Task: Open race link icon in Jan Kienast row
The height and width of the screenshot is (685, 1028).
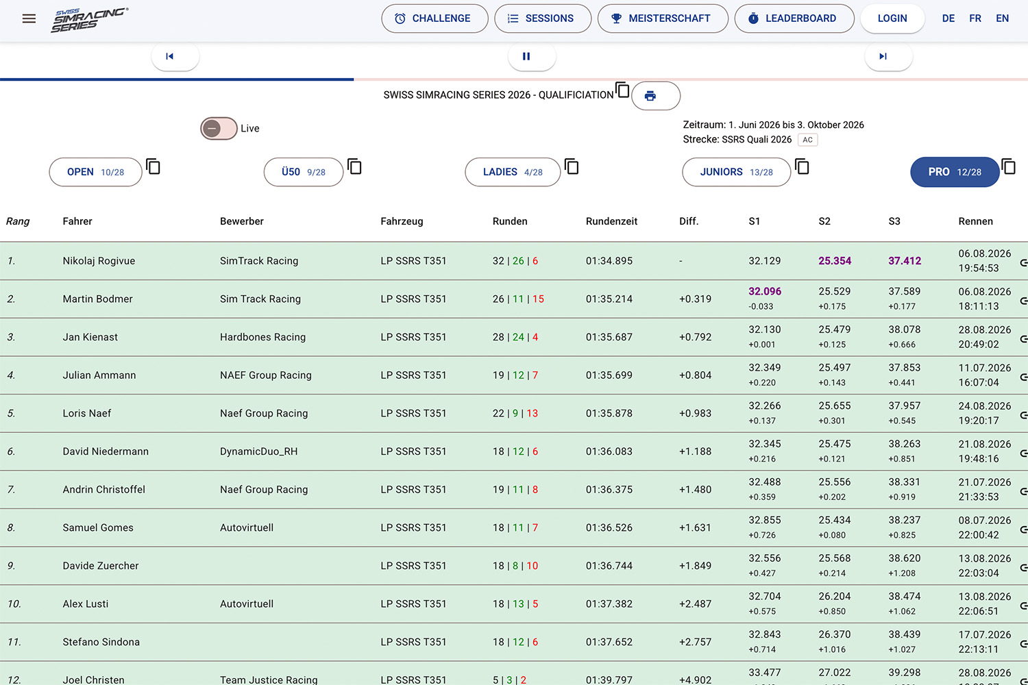Action: 1023,339
